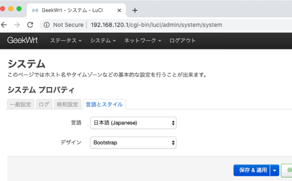Screen dimensions: 292x181
Task: Click the 保存 & 適用 button
Action: tap(252, 170)
